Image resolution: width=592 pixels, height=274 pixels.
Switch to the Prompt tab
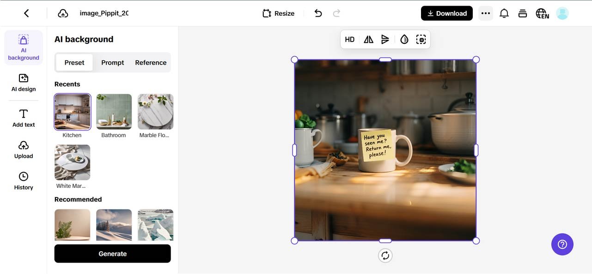point(113,63)
